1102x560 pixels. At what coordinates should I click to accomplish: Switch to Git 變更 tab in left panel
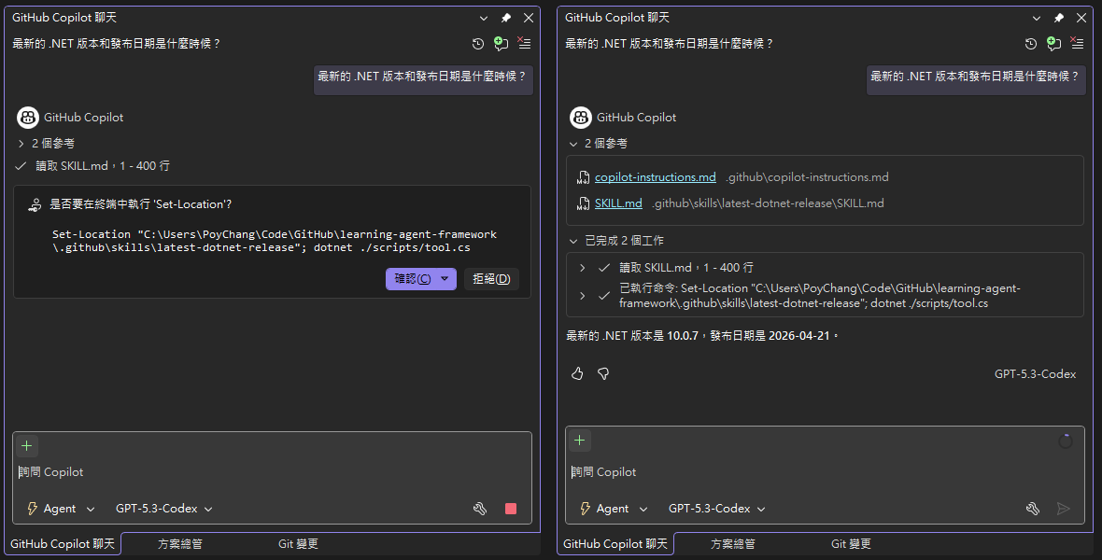tap(298, 544)
